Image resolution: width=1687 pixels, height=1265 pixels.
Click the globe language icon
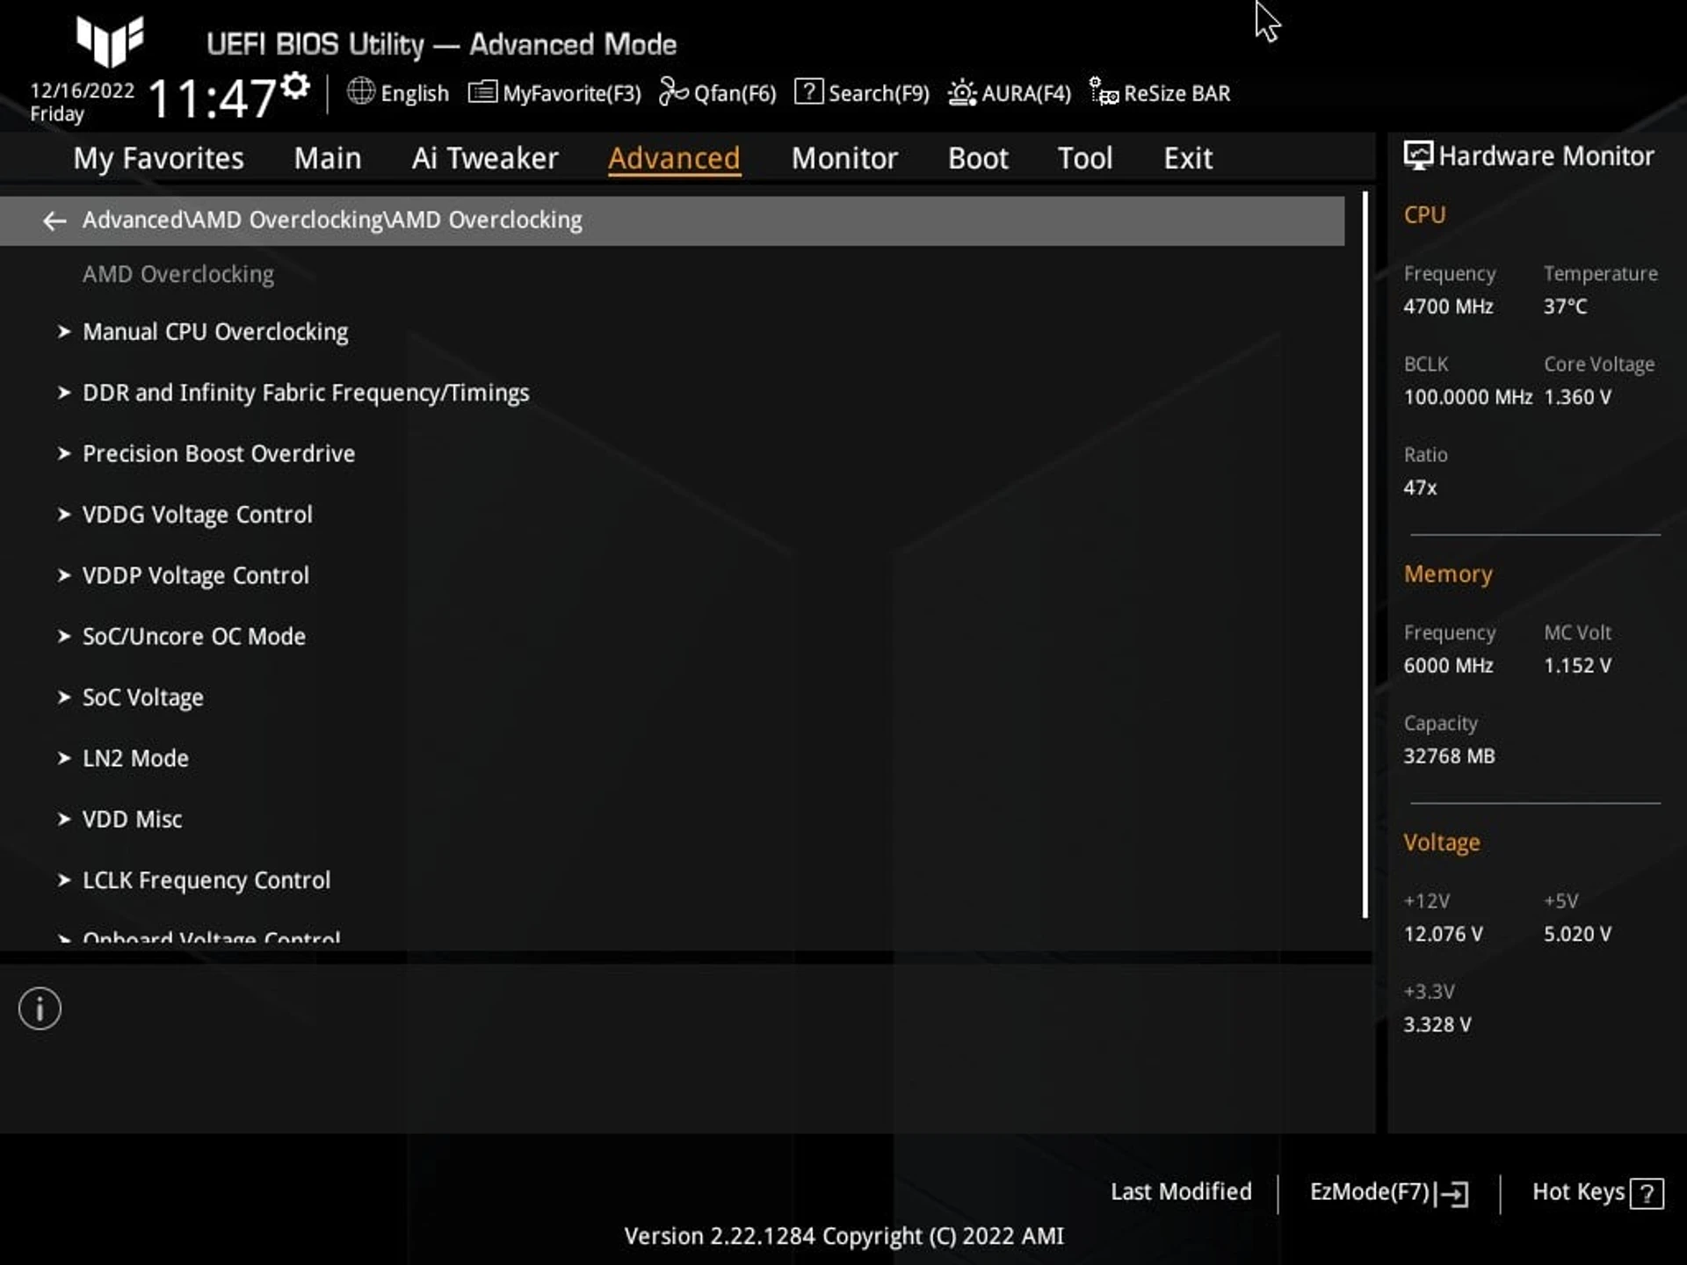[360, 91]
